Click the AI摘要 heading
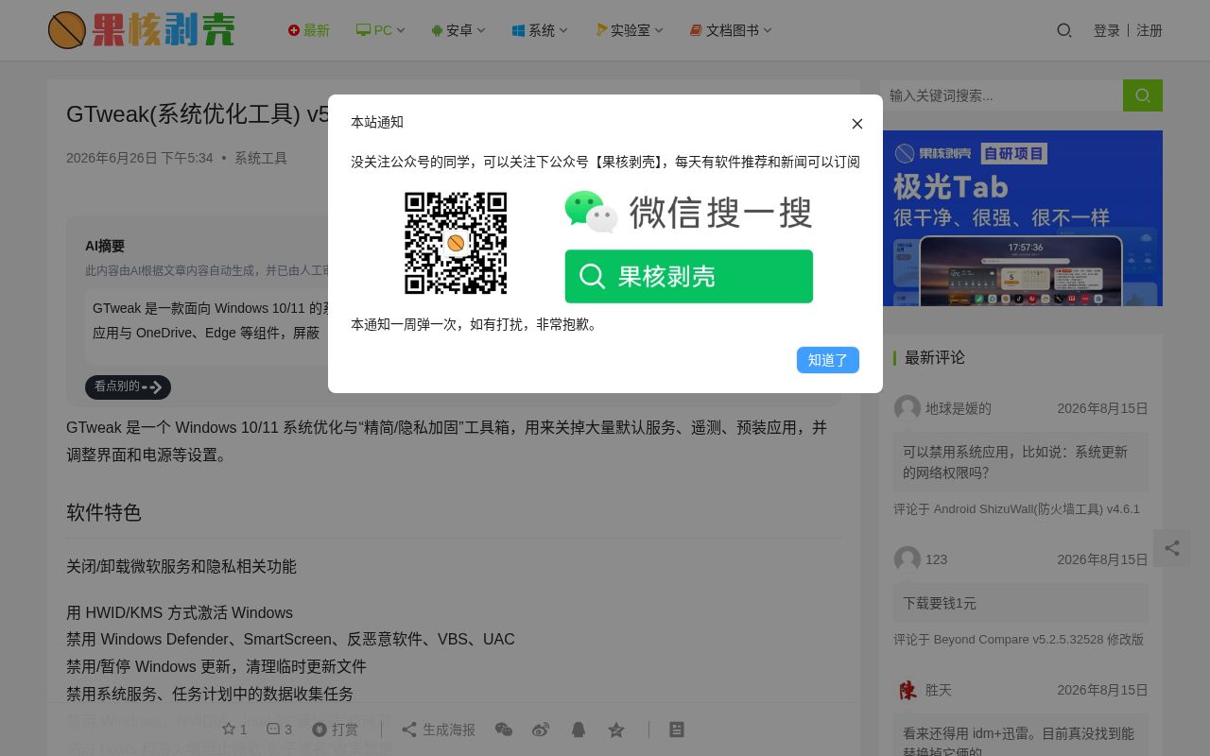Image resolution: width=1210 pixels, height=756 pixels. pos(105,246)
